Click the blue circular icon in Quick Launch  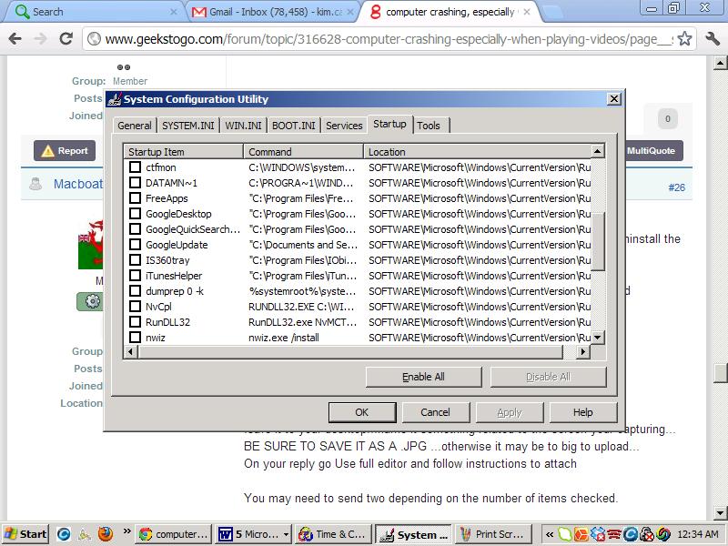[x=64, y=534]
